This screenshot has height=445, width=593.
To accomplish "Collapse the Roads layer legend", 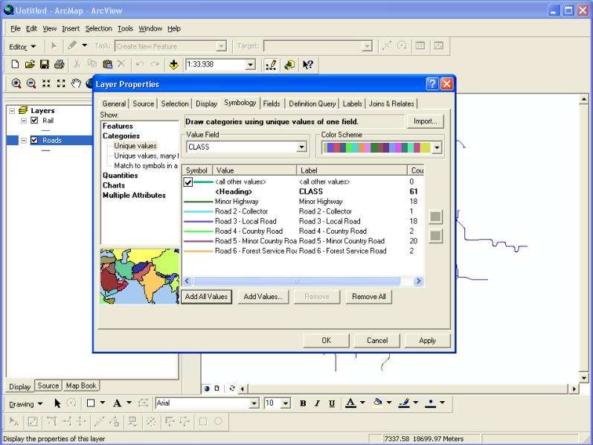I will click(x=24, y=140).
